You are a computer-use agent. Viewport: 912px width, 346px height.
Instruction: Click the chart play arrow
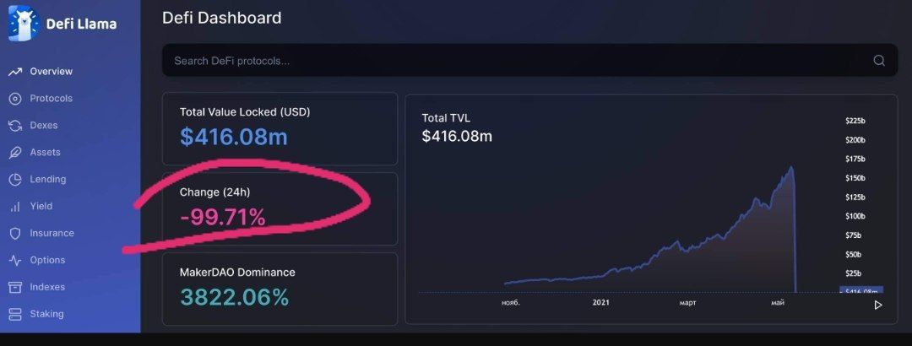(x=878, y=305)
